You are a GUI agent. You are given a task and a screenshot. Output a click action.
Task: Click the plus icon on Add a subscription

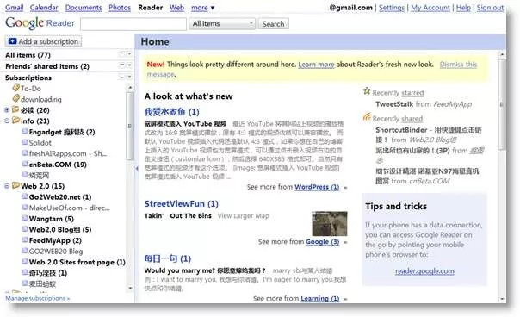[x=13, y=41]
